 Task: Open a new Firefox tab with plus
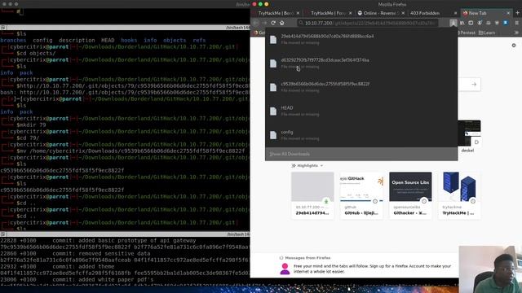click(517, 13)
